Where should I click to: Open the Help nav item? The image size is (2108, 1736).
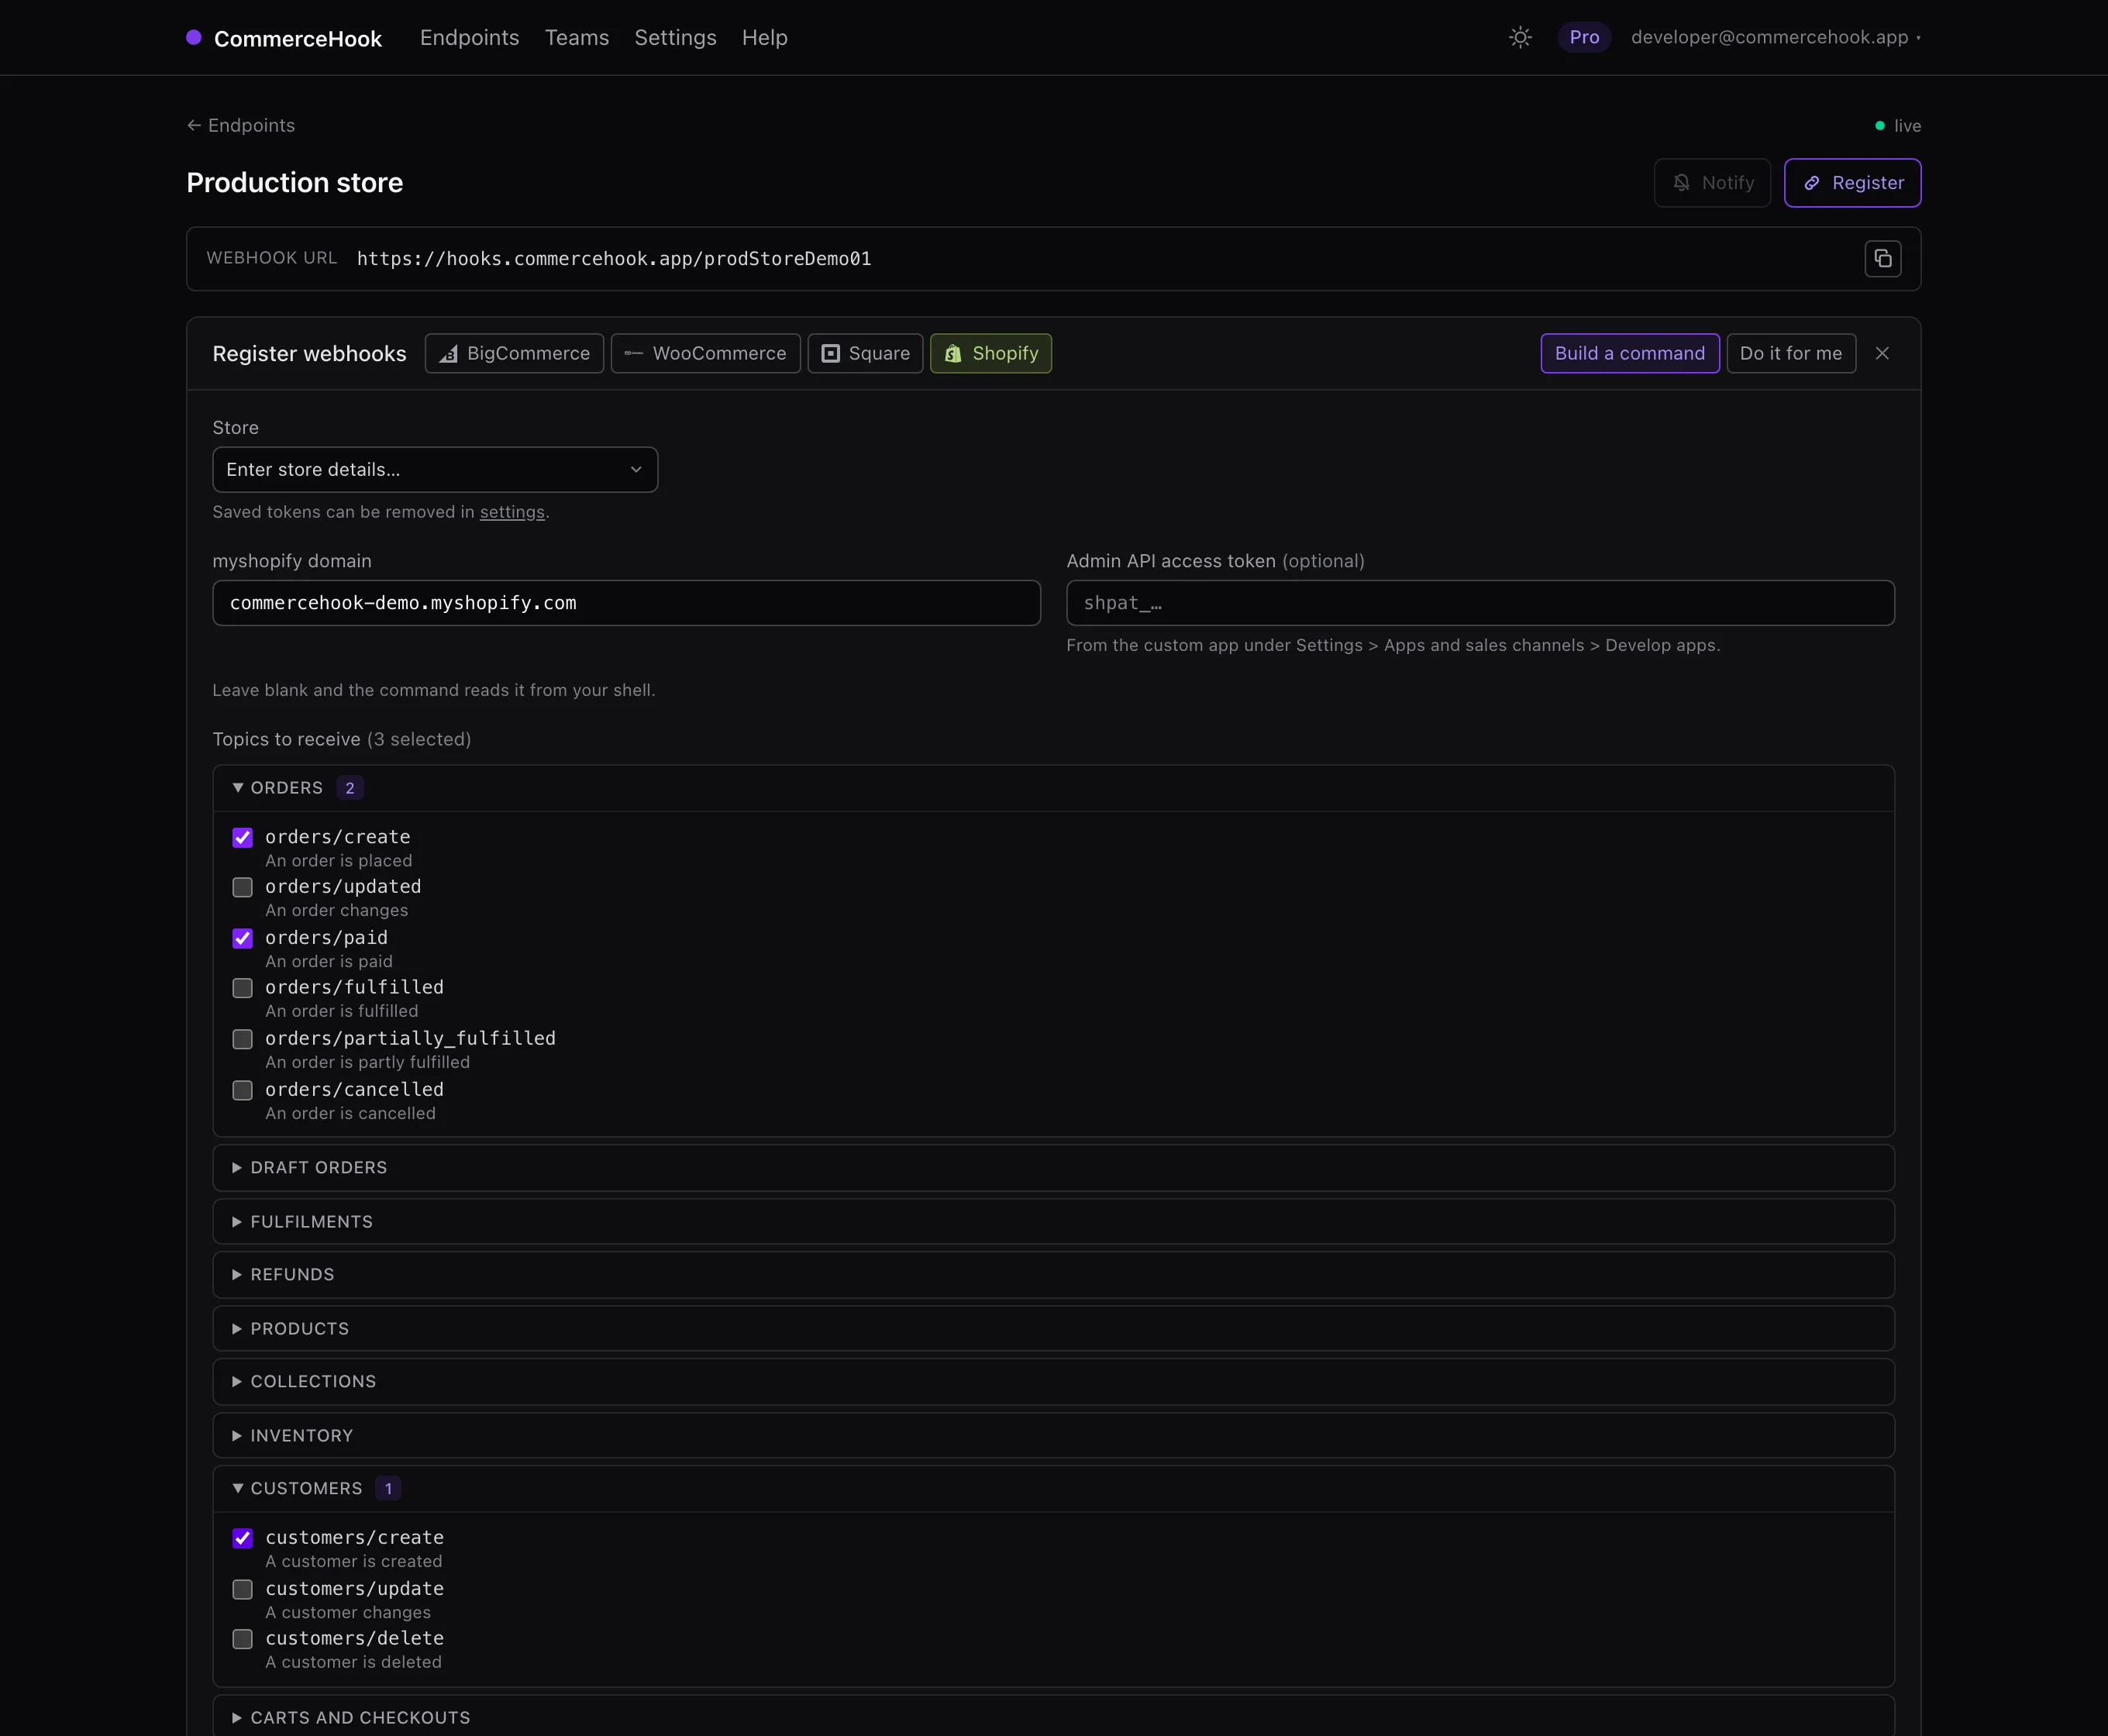[765, 38]
